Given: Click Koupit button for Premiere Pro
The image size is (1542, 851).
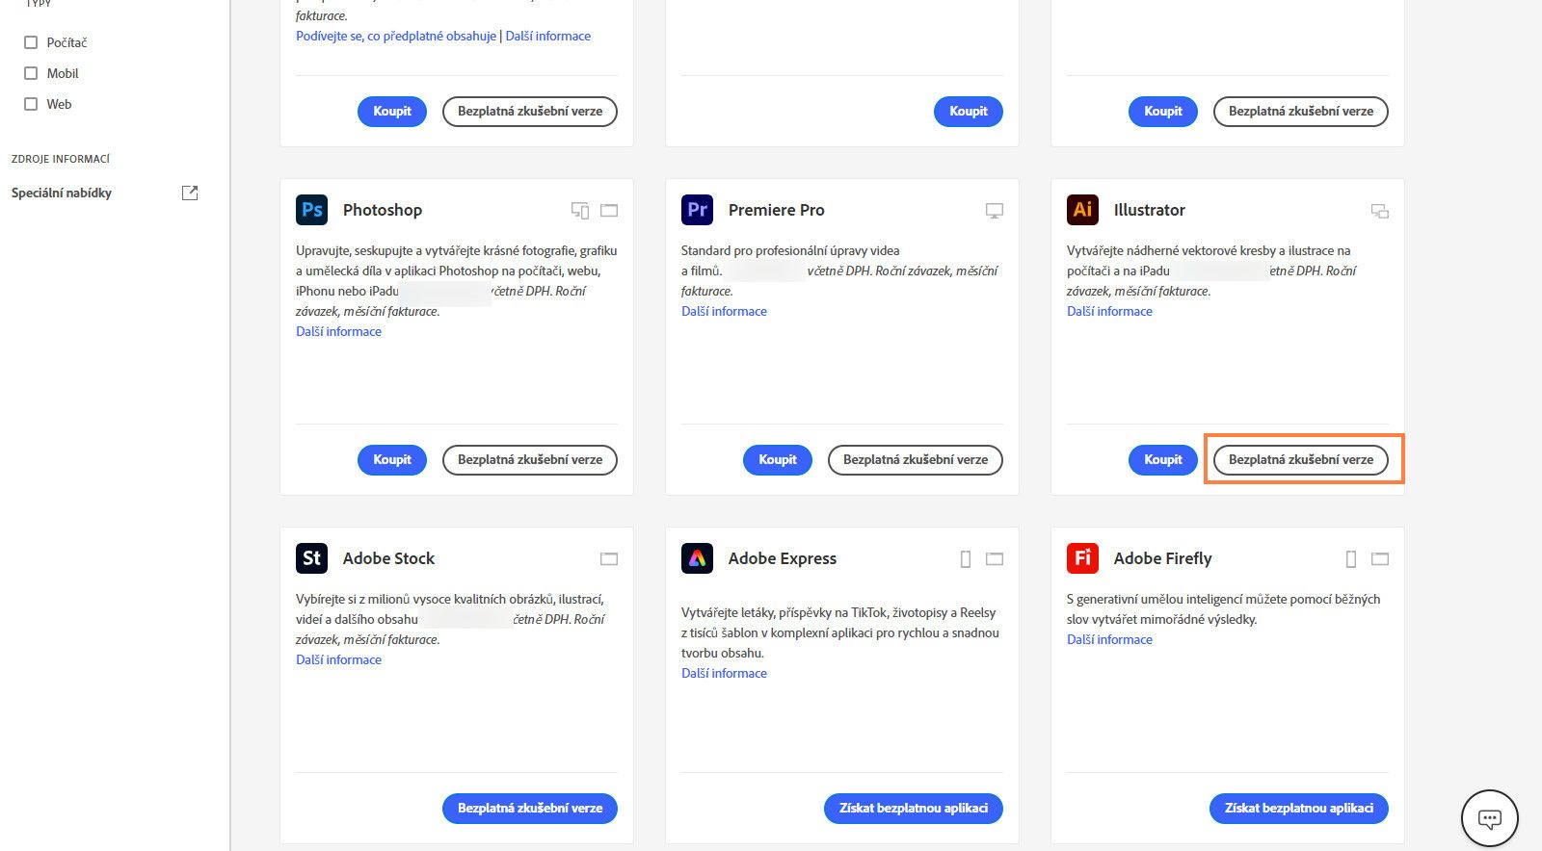Looking at the screenshot, I should [x=777, y=460].
